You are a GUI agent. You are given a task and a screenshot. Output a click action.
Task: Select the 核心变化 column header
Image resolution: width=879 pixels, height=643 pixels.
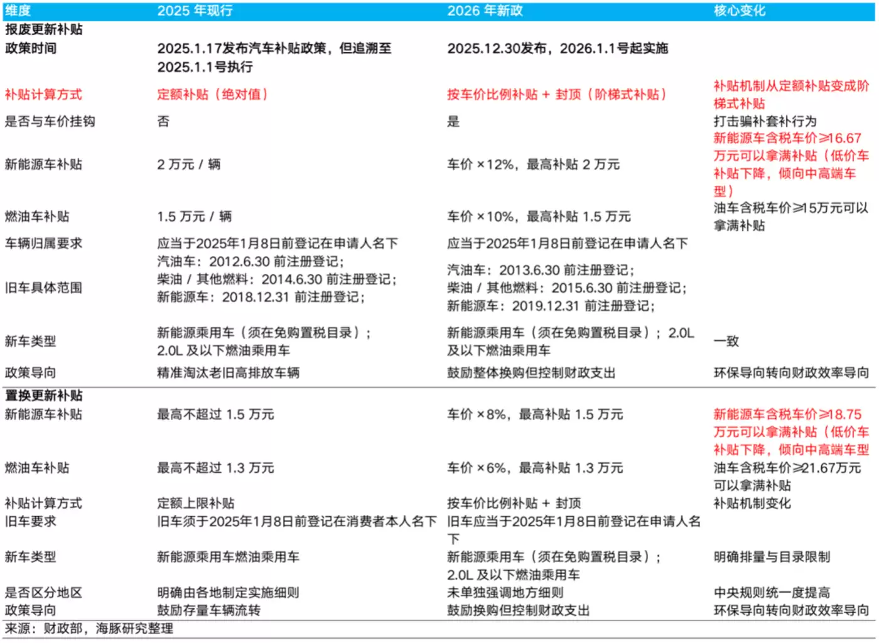click(x=741, y=9)
